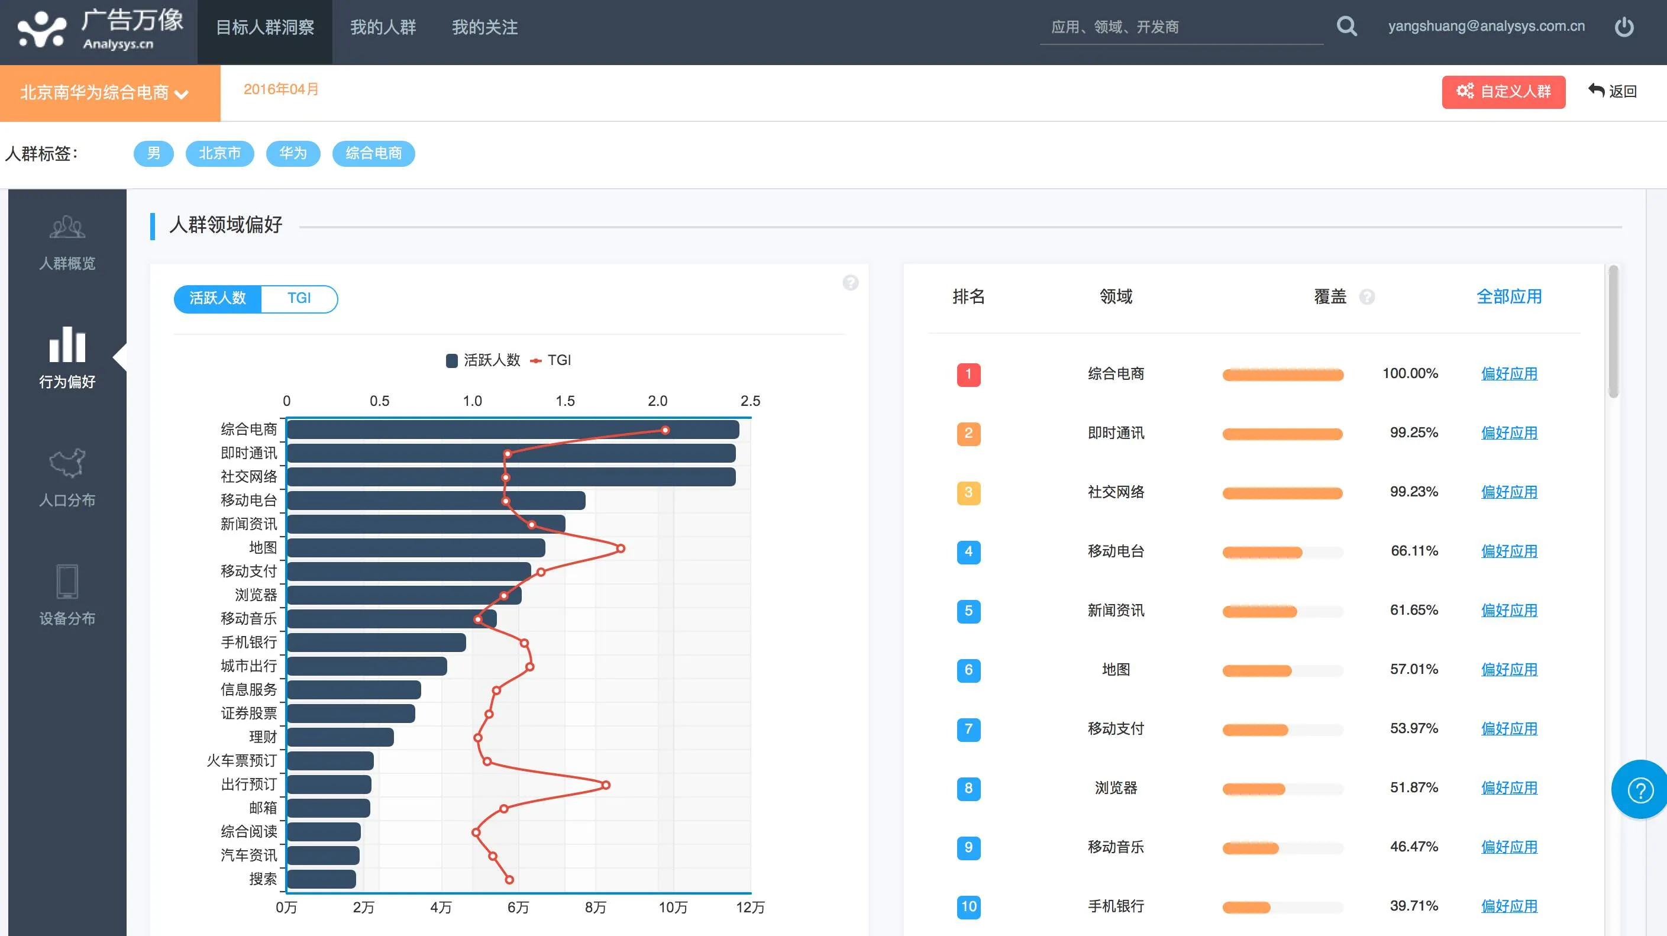Open the floating blue help button
1667x936 pixels.
pos(1639,790)
